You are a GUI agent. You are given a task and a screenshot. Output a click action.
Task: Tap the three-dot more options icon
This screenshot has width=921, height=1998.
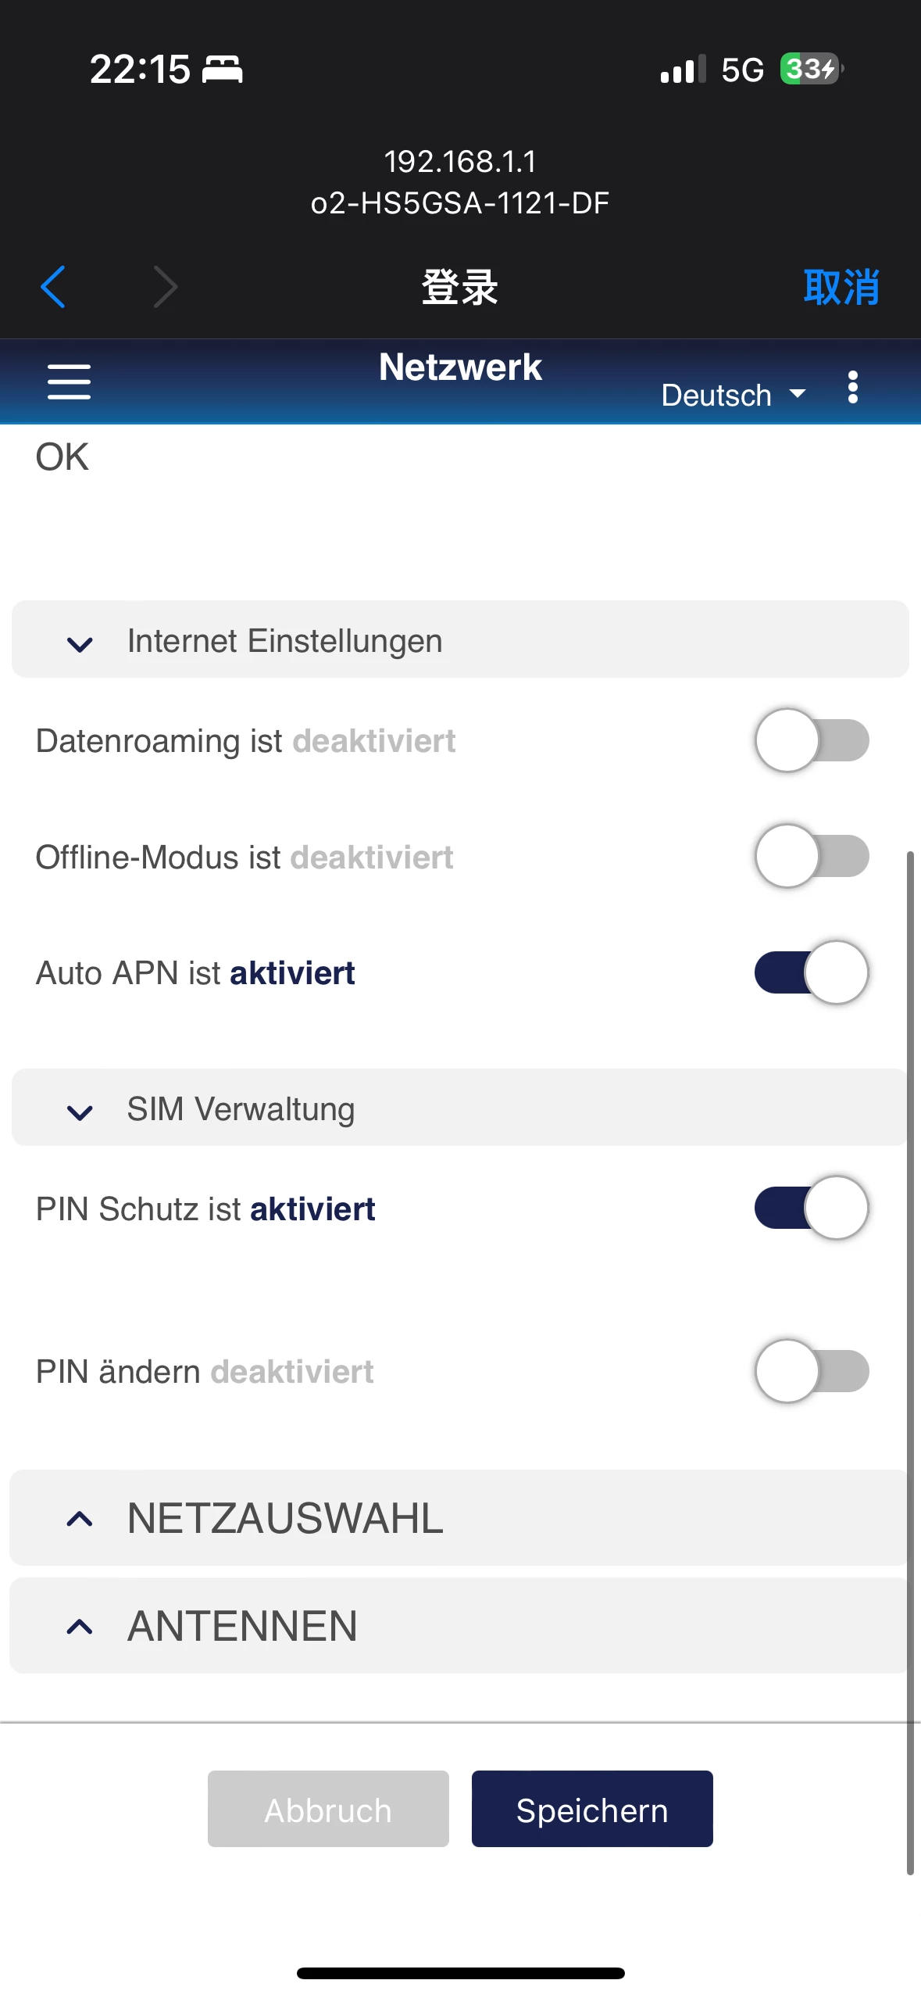852,387
